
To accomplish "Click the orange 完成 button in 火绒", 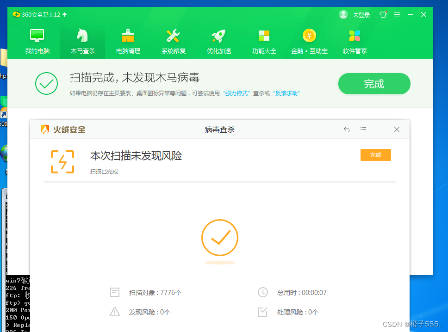I will (x=376, y=155).
